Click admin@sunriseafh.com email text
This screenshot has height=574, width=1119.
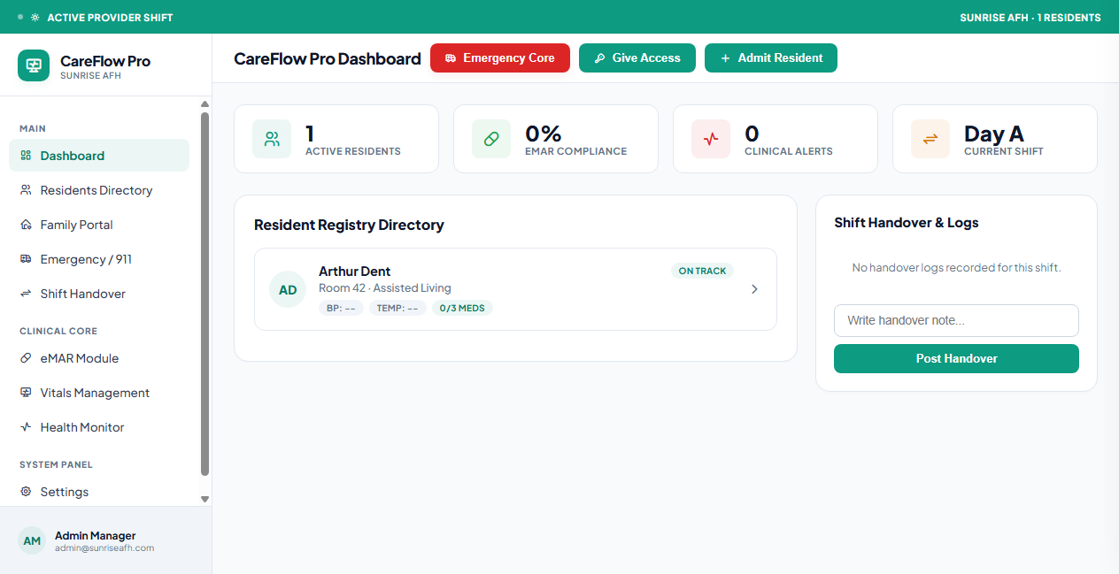pos(104,547)
